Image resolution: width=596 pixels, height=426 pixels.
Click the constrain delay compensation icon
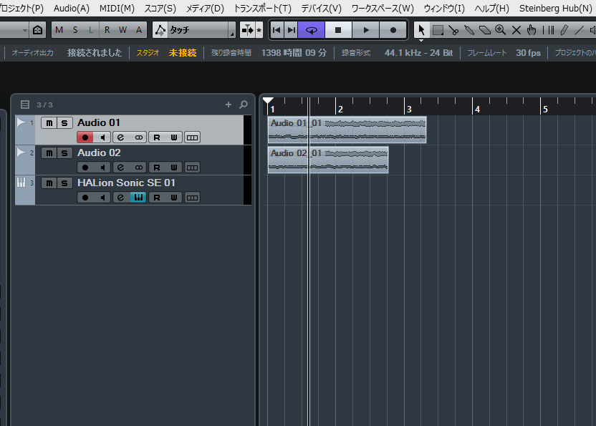[x=38, y=30]
